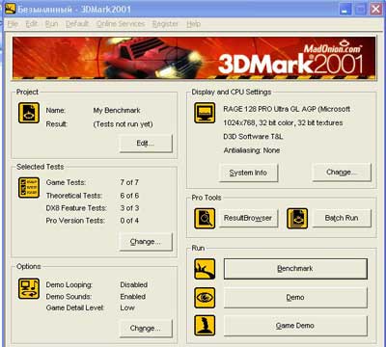Click the Options computer and music icon
This screenshot has width=386, height=347.
(29, 288)
